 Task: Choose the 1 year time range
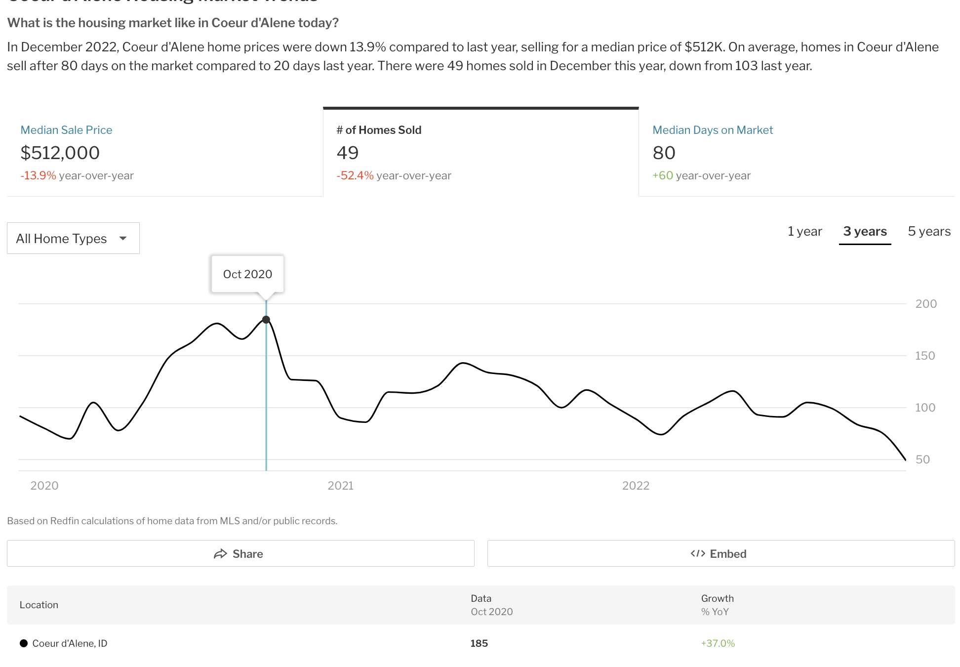[804, 231]
